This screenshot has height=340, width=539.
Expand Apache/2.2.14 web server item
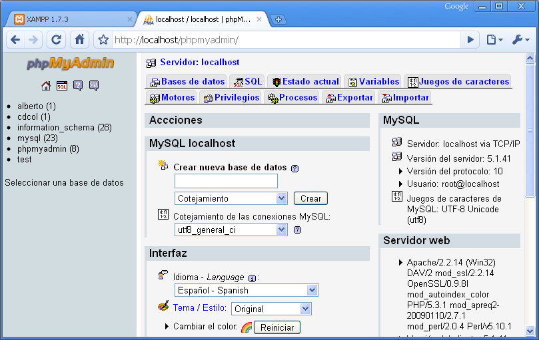tap(400, 262)
